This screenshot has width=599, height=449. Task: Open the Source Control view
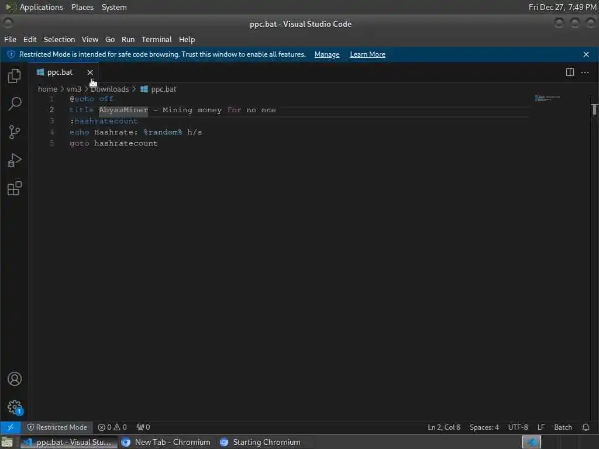click(x=15, y=132)
